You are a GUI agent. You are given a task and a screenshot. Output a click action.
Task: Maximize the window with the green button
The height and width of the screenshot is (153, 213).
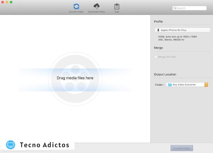tap(11, 2)
